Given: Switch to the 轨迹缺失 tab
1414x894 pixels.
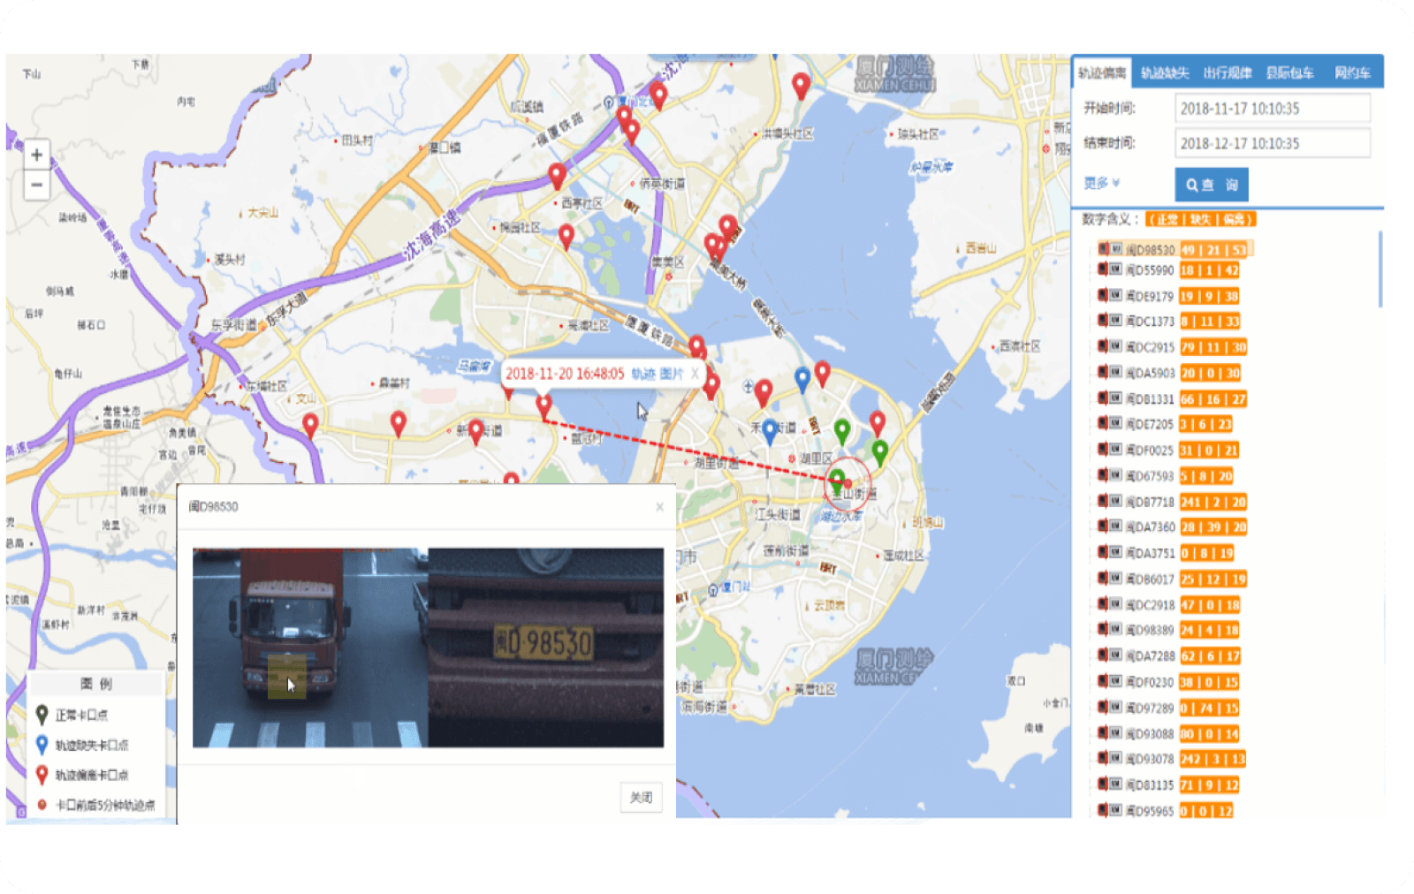Looking at the screenshot, I should coord(1165,73).
